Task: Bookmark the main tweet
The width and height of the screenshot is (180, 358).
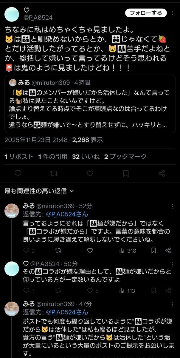Action: 125,173
